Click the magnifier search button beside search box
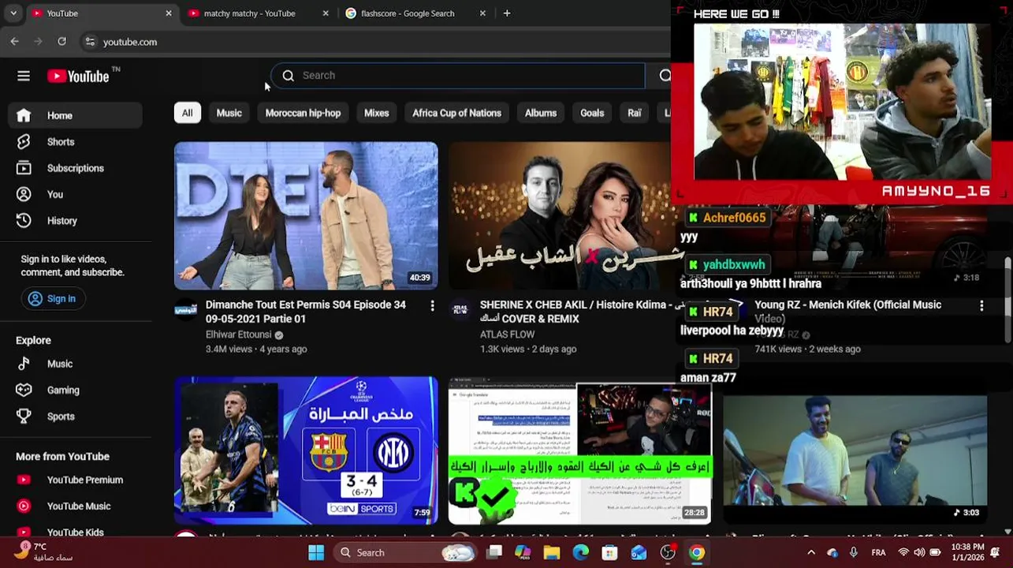Screen dimensions: 1013x568 [664, 75]
